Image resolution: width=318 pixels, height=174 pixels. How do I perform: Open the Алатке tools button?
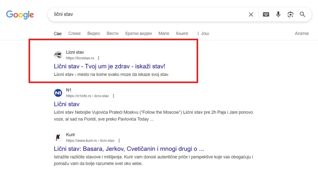(302, 33)
